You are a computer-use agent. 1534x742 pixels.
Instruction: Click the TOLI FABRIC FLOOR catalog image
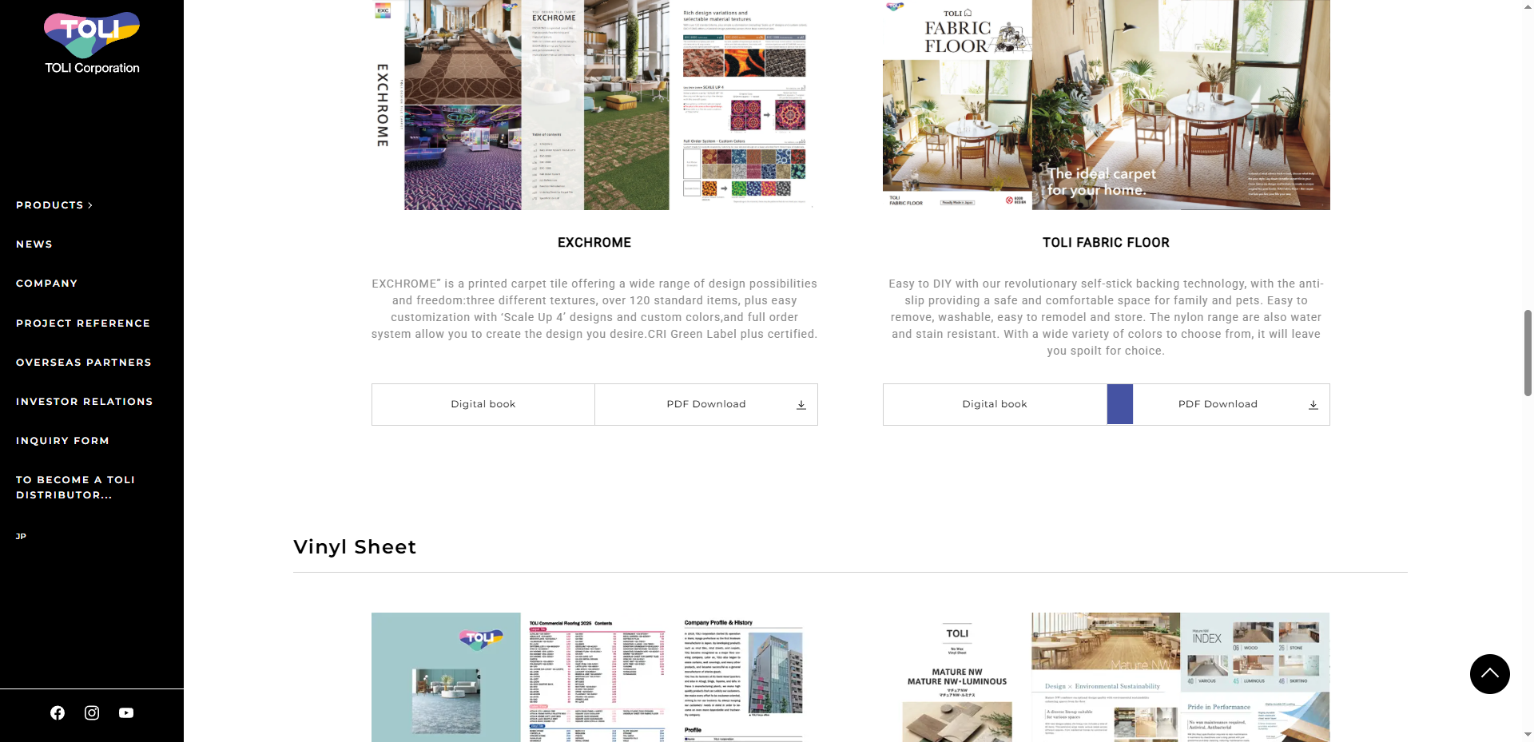pyautogui.click(x=1107, y=105)
